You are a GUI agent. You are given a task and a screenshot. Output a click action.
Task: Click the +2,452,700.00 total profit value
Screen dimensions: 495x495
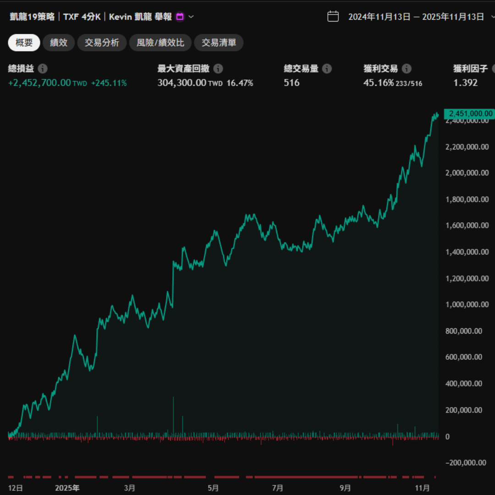[x=39, y=83]
